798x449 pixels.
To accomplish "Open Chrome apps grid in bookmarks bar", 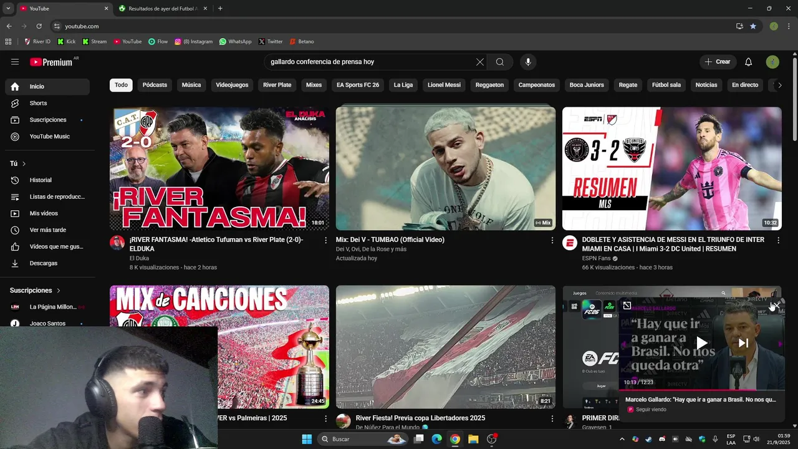I will click(8, 42).
